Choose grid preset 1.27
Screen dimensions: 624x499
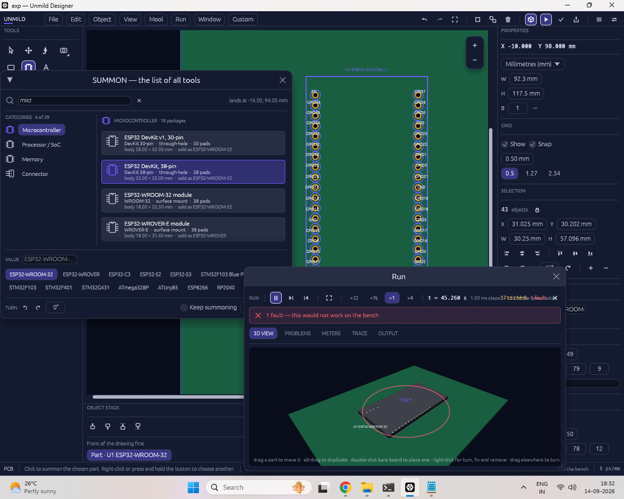tap(531, 173)
